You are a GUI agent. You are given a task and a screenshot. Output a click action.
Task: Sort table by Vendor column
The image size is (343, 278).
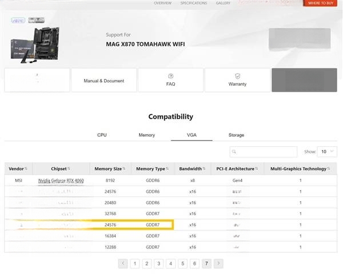point(18,168)
